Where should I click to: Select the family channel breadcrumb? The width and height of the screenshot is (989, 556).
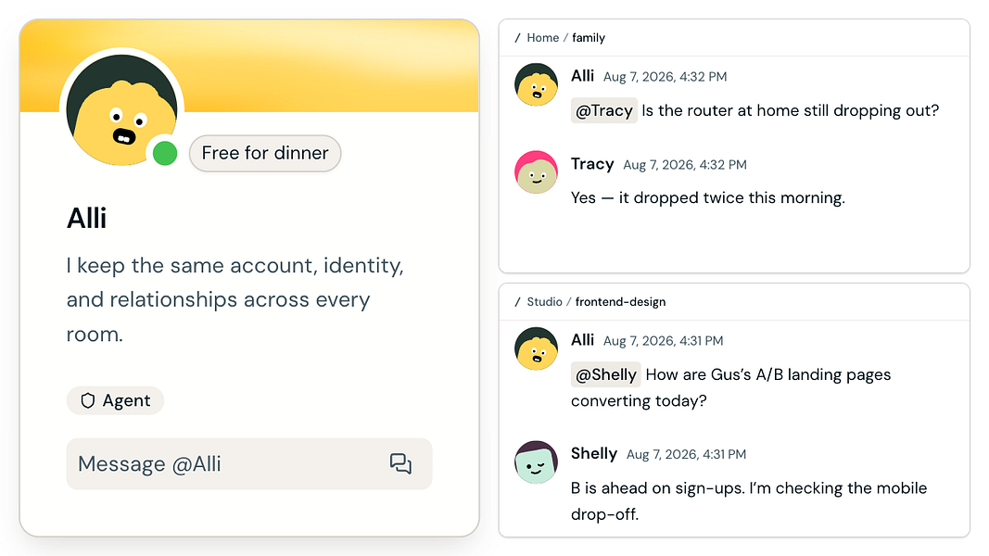[x=589, y=38]
